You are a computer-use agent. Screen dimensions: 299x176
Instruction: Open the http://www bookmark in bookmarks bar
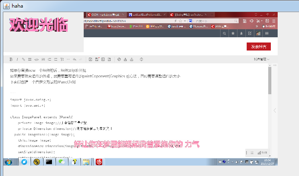pyautogui.click(x=117, y=26)
